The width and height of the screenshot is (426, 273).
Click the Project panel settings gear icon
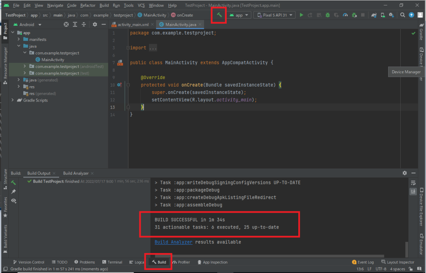[94, 25]
